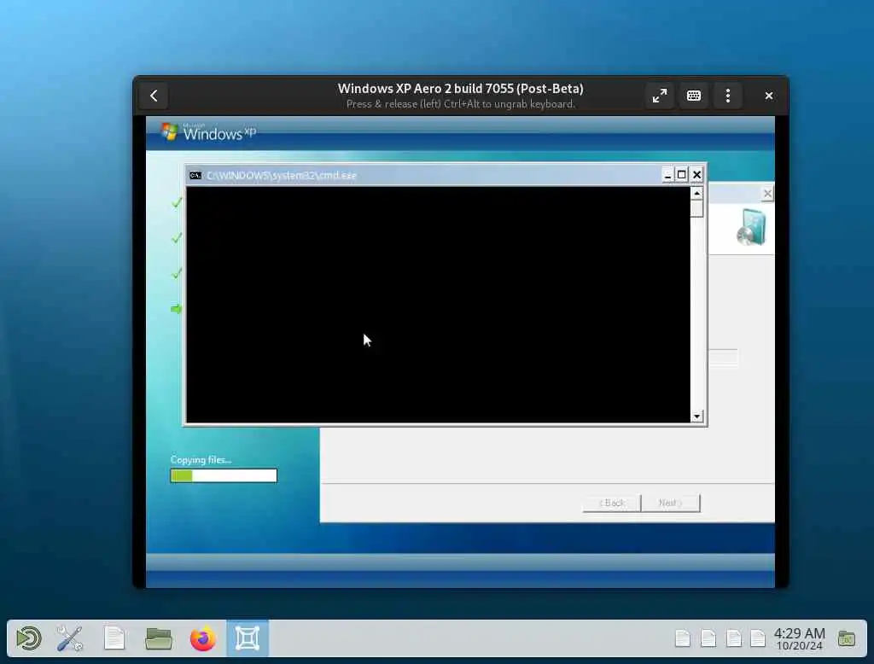Launch Firefox from the taskbar

click(x=203, y=638)
